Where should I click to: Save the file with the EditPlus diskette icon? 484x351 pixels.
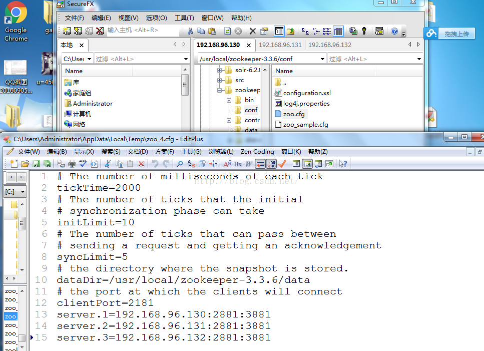[36, 164]
